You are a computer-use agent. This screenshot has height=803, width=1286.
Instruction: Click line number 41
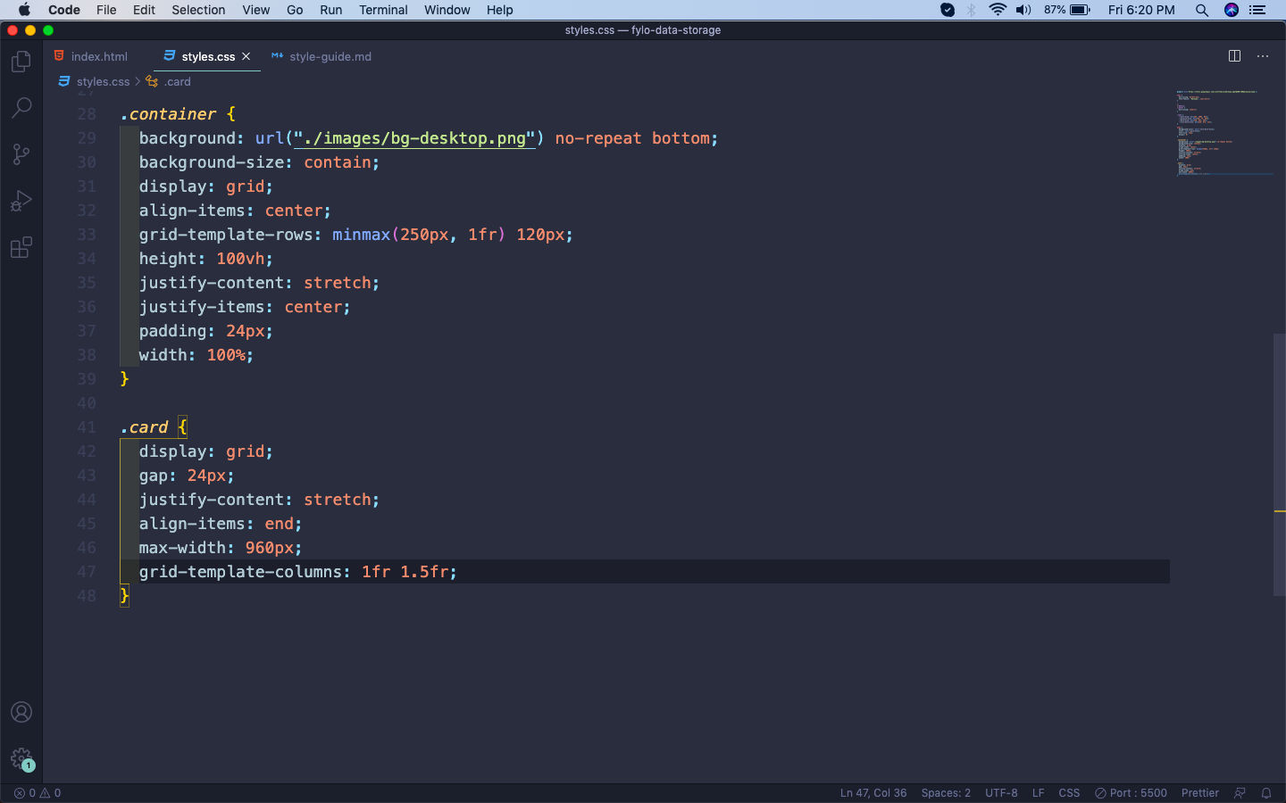pyautogui.click(x=87, y=427)
